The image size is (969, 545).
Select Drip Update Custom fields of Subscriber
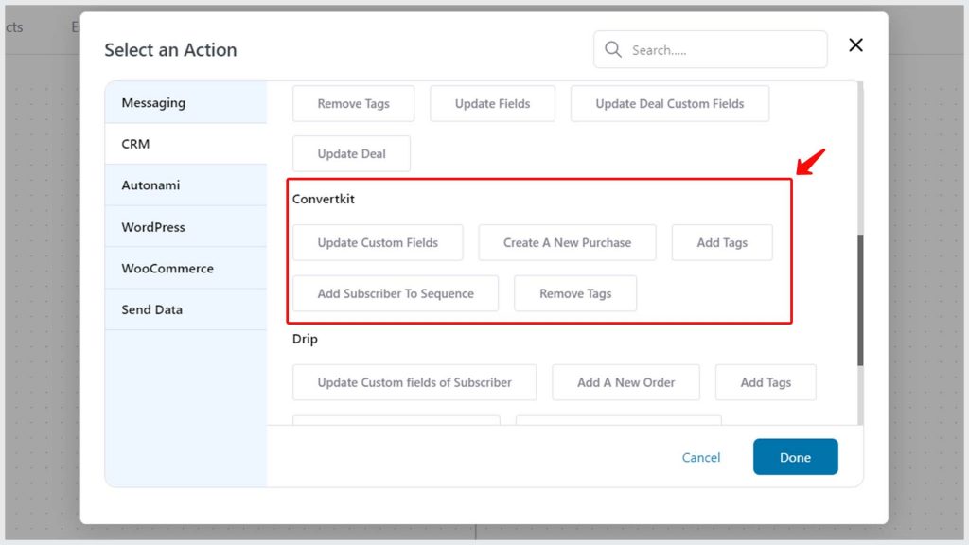(414, 383)
